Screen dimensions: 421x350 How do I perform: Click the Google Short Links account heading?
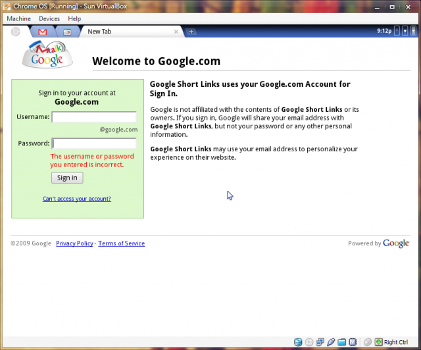[x=250, y=89]
